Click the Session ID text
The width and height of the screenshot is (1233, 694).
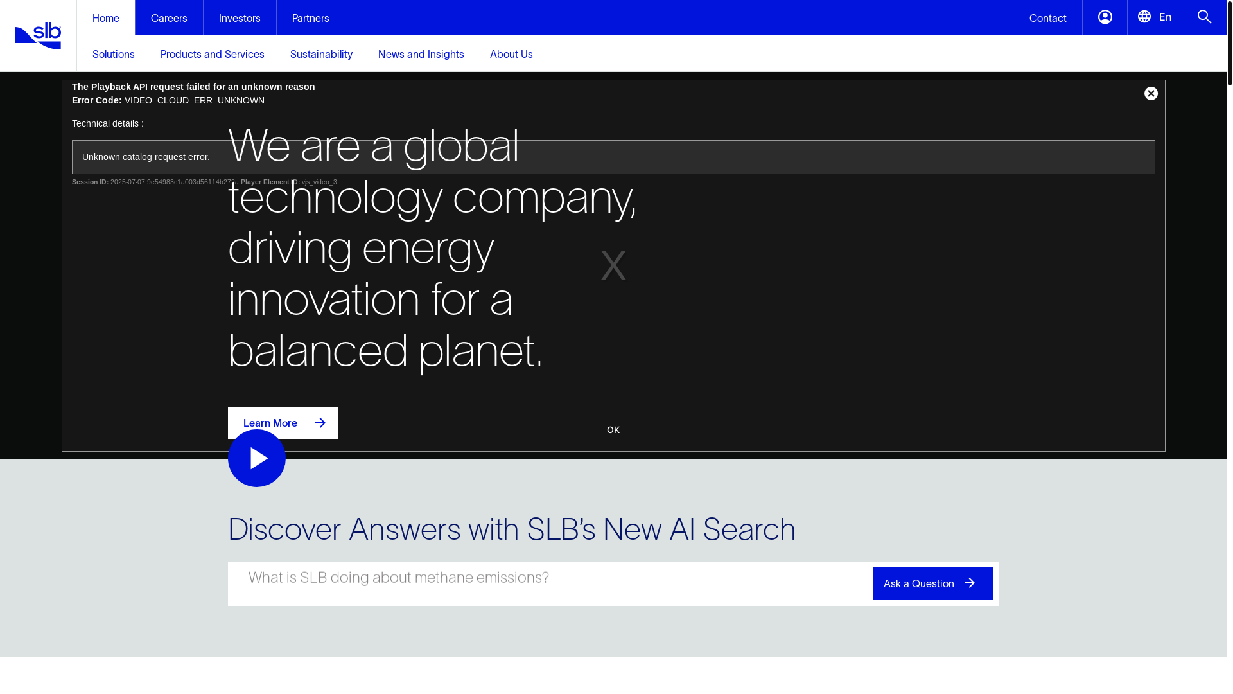tap(155, 182)
